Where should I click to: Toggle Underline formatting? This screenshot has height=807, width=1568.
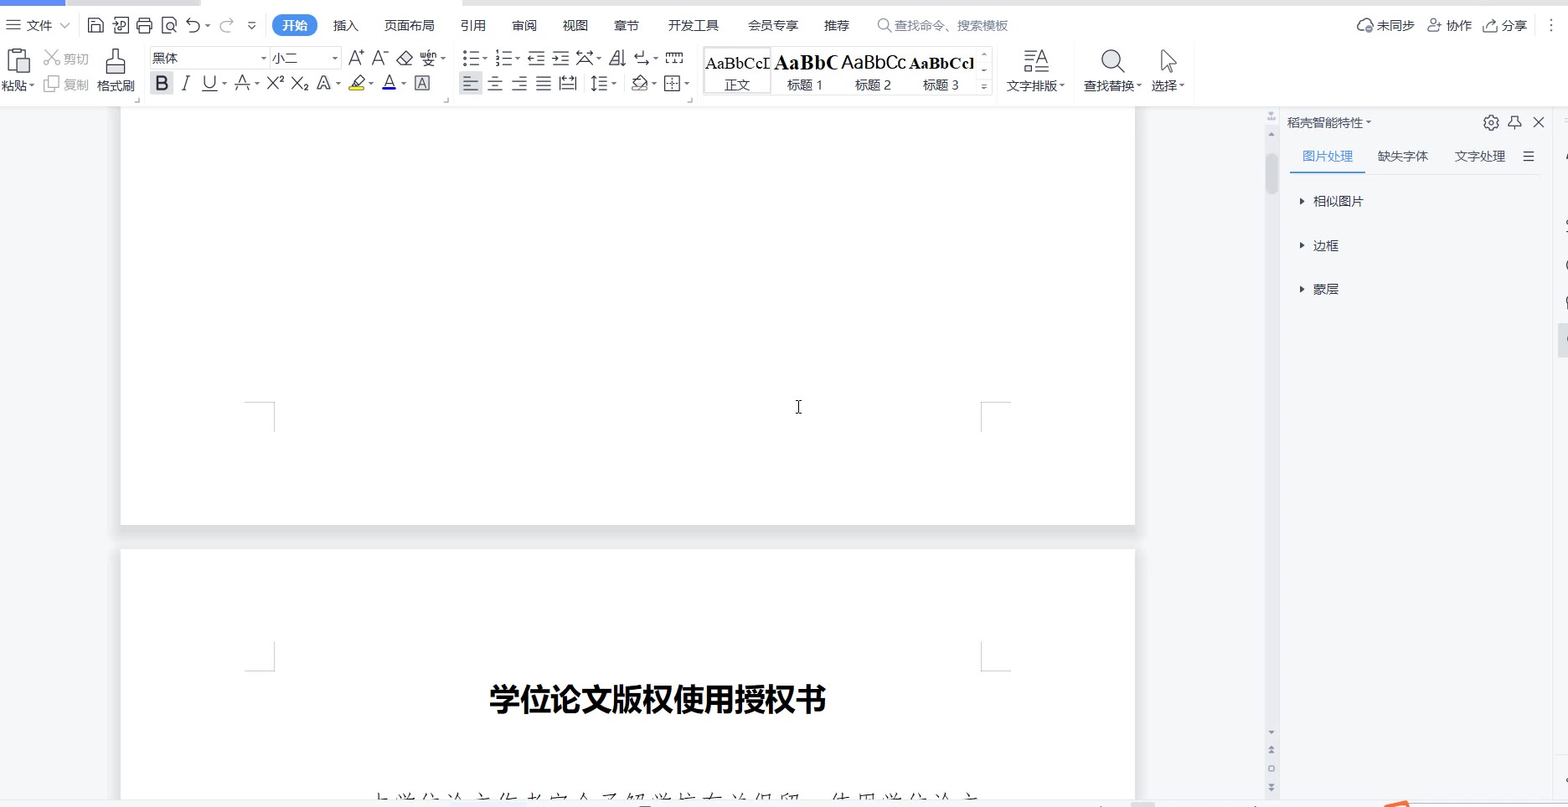point(209,83)
